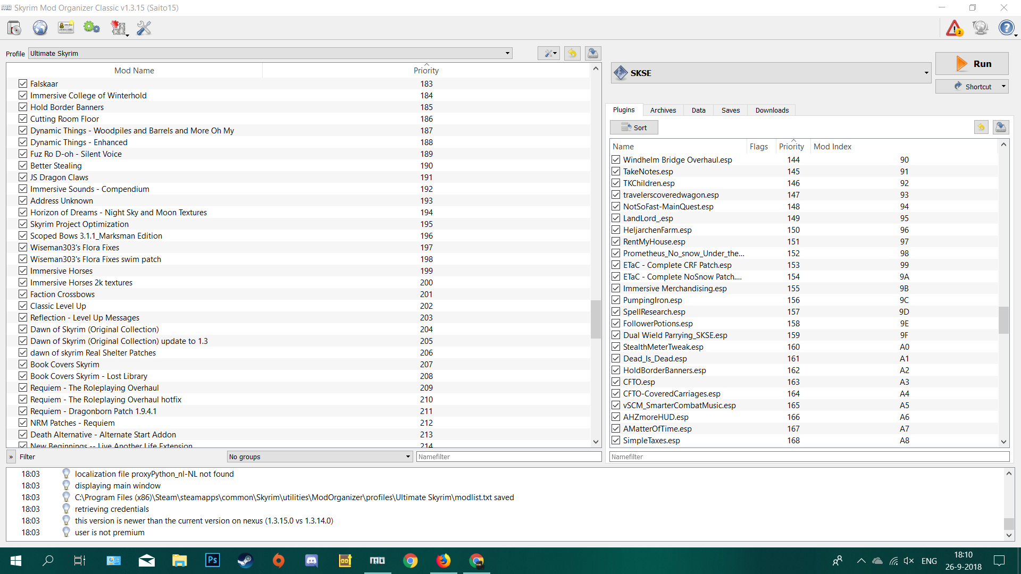
Task: Open the No groups dropdown
Action: pos(320,457)
